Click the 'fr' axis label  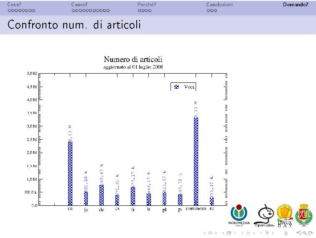133,210
